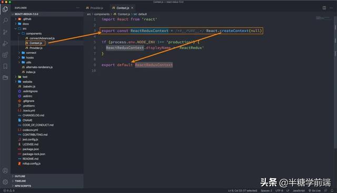Click errors and warnings status indicator
337x193 pixels.
(9, 191)
